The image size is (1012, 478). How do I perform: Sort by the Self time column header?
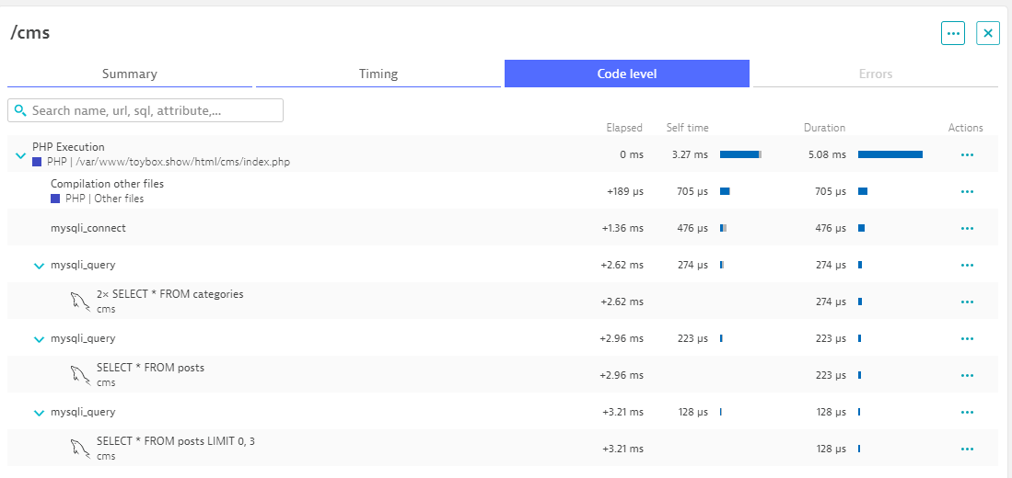click(x=687, y=128)
